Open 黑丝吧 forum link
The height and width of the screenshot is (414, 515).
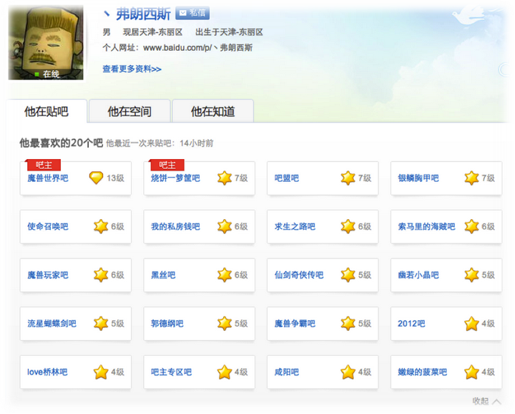click(163, 275)
